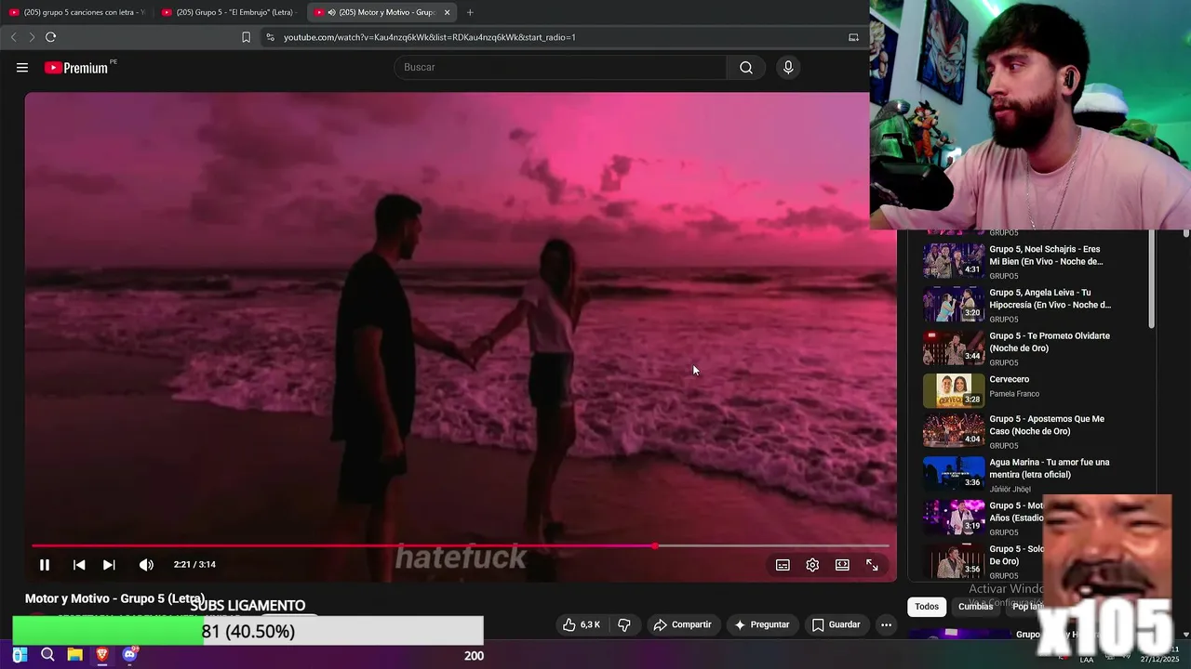Screen dimensions: 1191x669
Task: Open 'Tu Hipocresía' video thumbnail
Action: tap(954, 304)
